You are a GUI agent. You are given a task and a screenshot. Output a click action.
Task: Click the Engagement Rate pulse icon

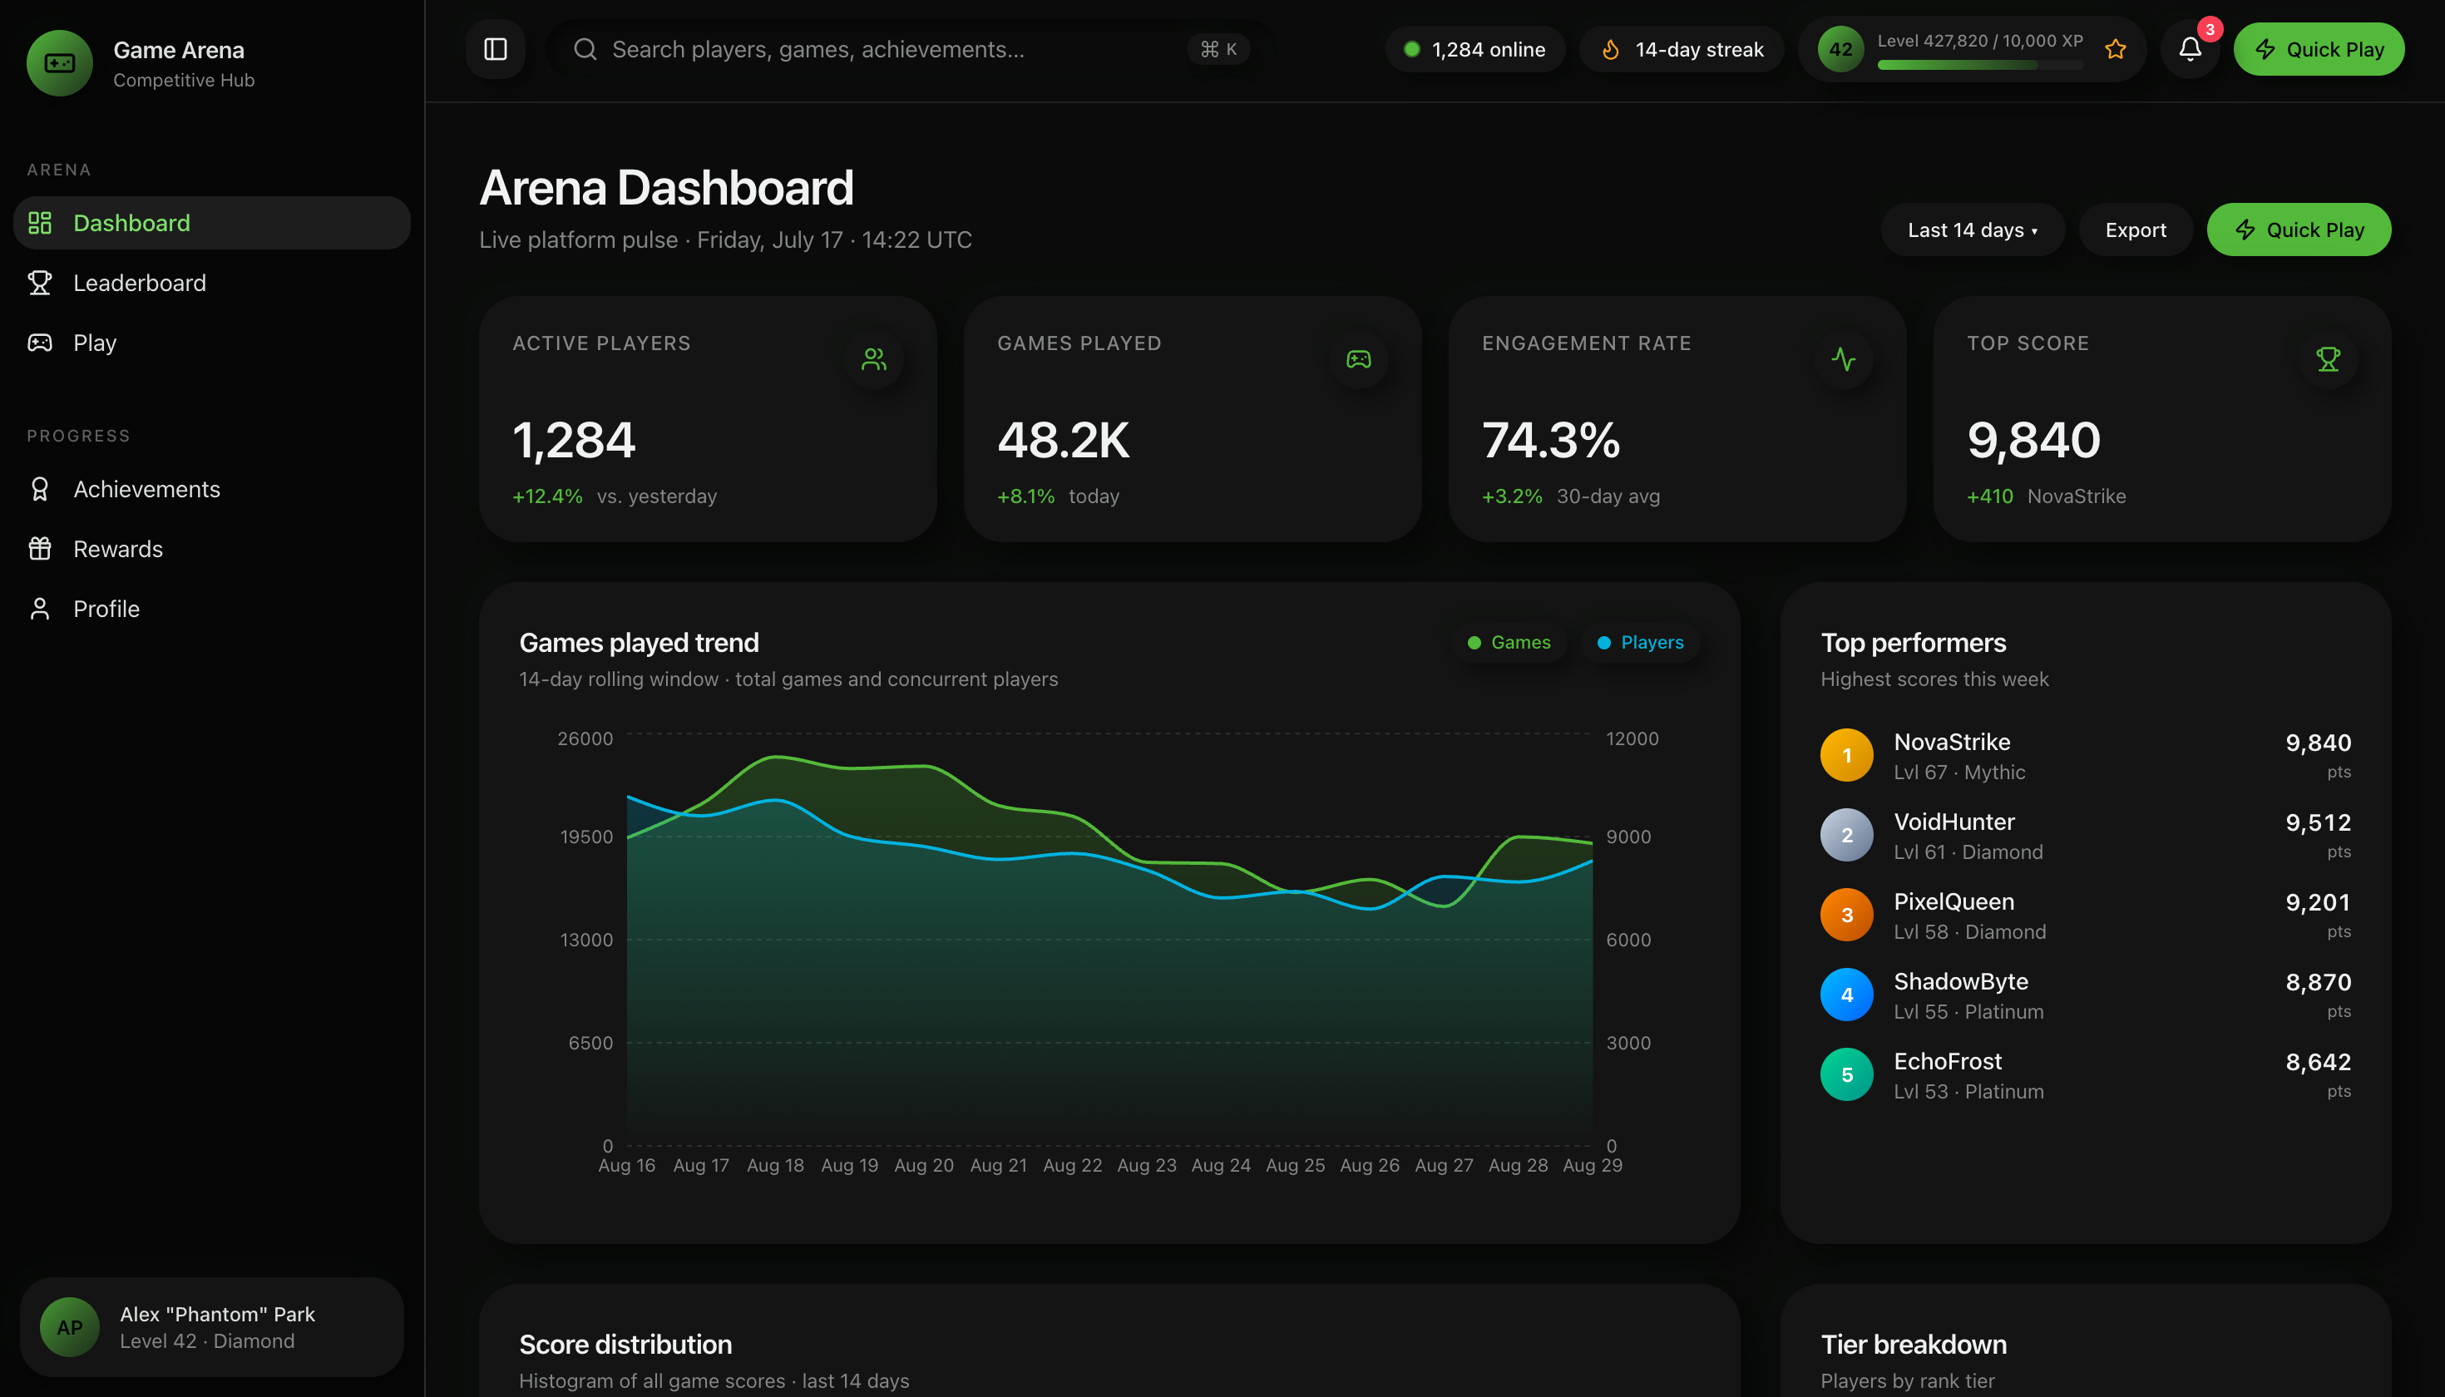point(1844,359)
